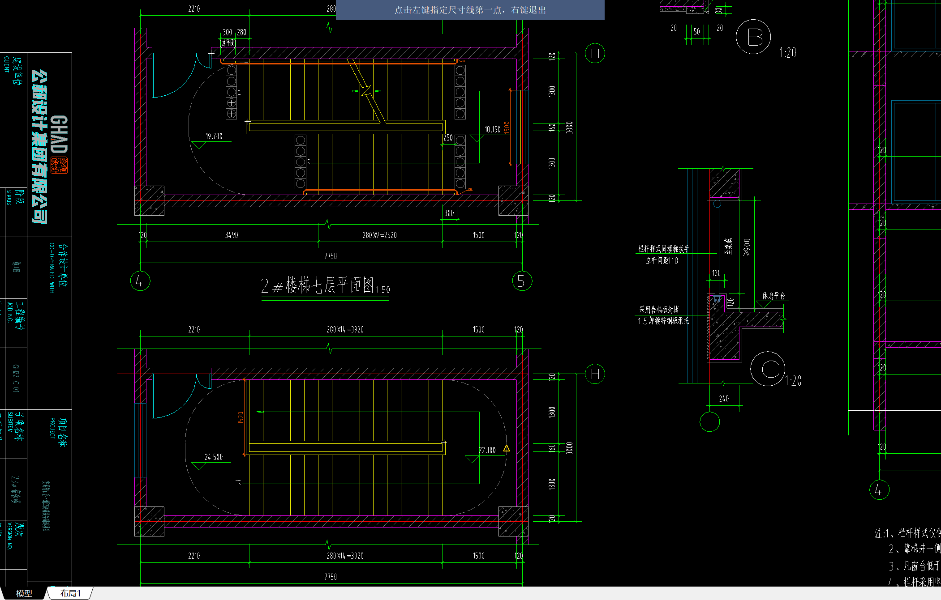Pick axis bubble H beside the 19.700 plan
The height and width of the screenshot is (600, 941).
tap(595, 53)
